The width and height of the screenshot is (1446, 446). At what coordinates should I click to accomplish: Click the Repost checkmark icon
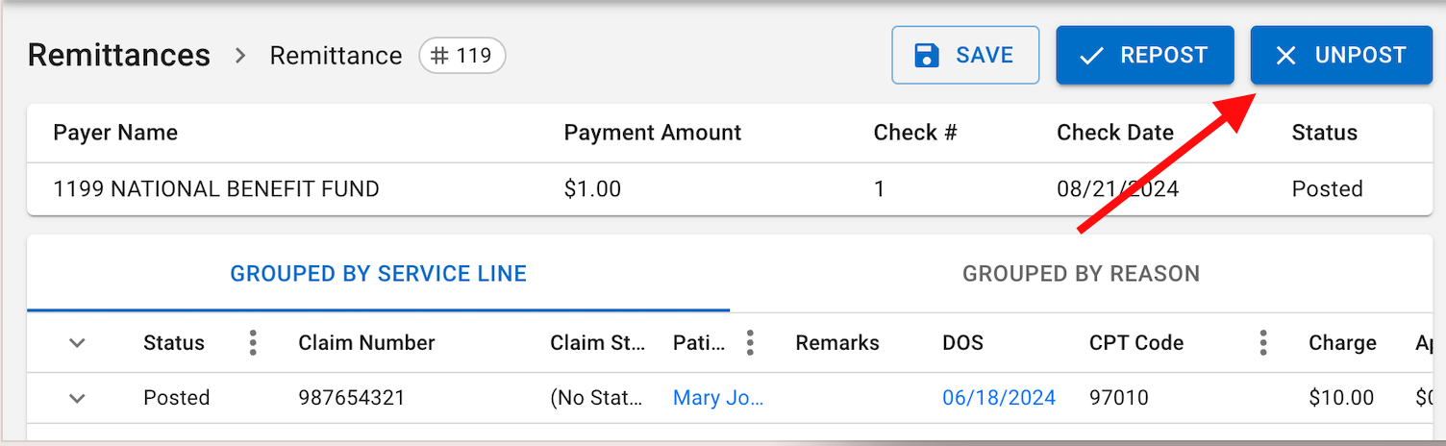coord(1091,56)
